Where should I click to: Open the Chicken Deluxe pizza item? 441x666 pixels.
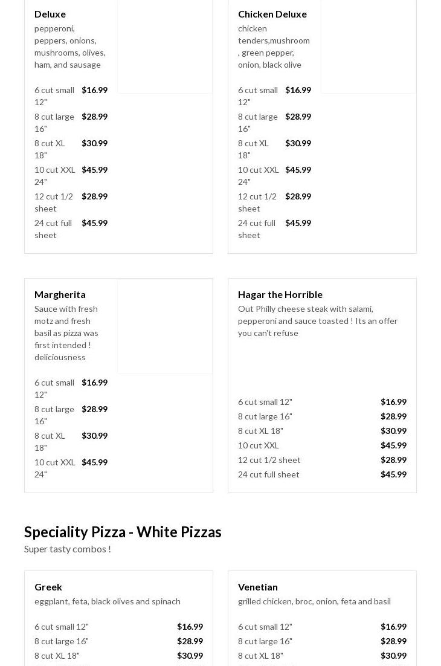[x=272, y=14]
